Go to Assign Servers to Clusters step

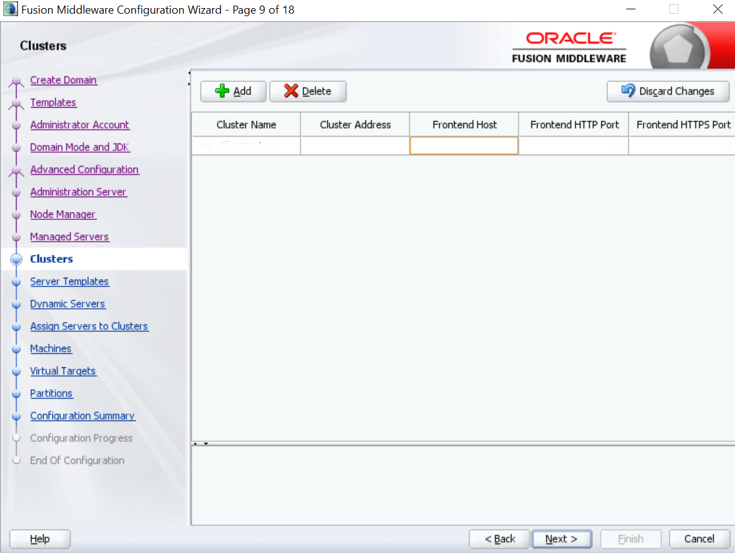pos(89,327)
